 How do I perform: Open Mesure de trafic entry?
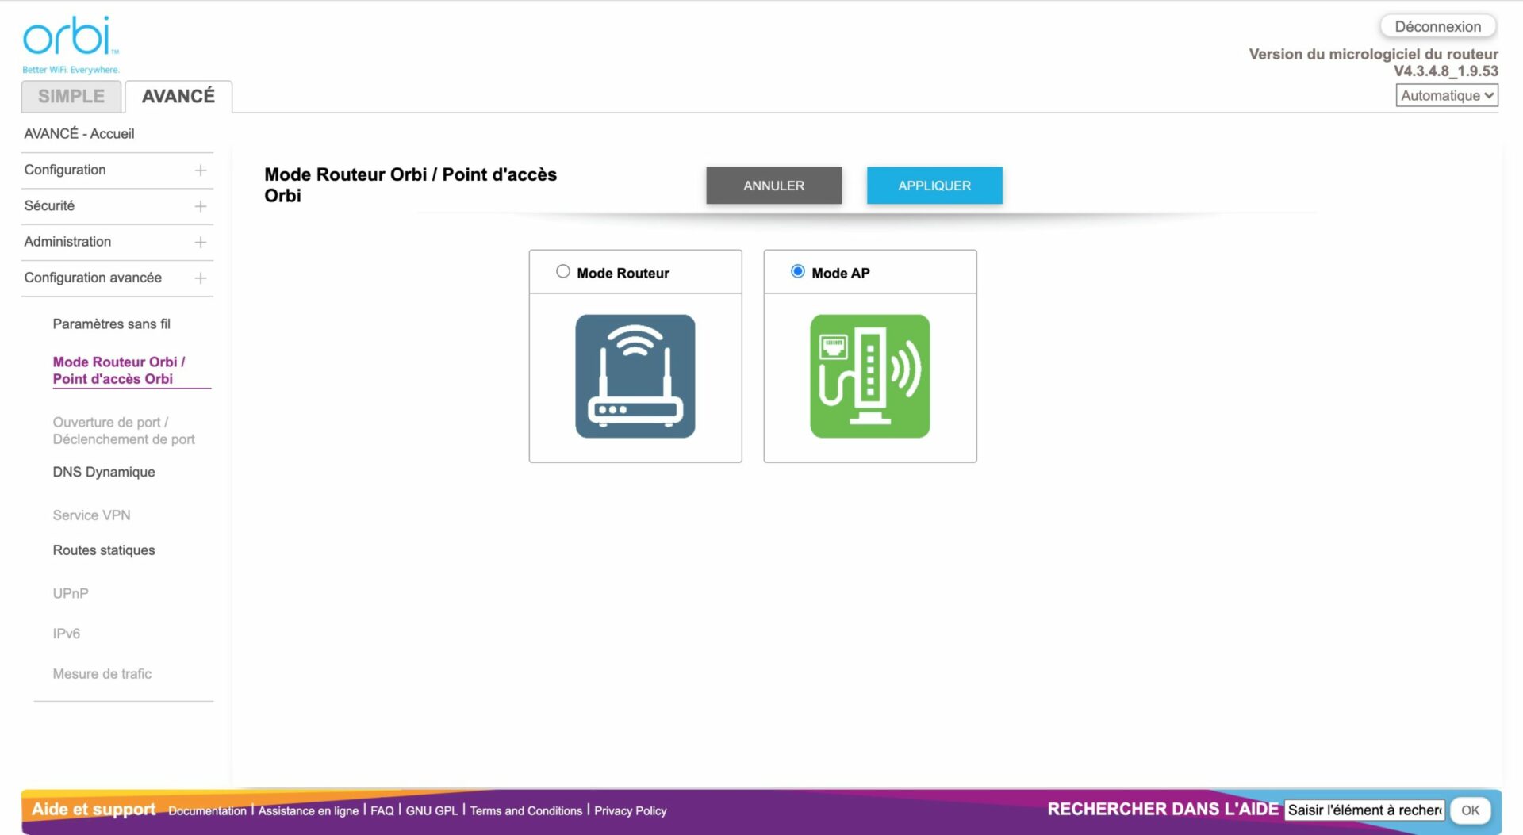102,674
